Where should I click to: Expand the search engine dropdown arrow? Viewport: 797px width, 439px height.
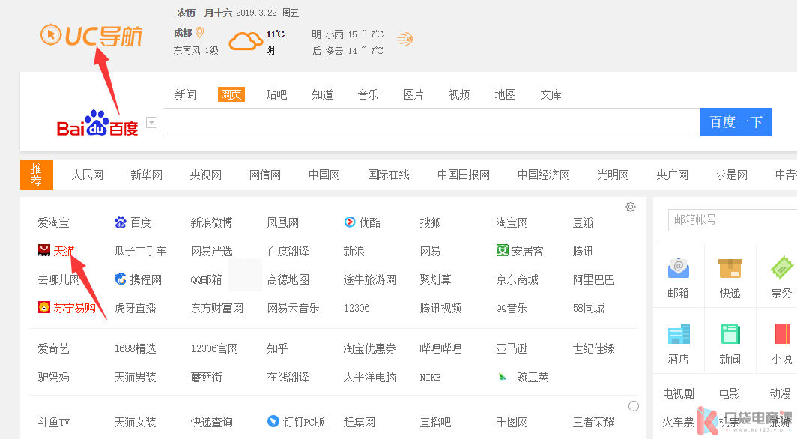pos(151,123)
